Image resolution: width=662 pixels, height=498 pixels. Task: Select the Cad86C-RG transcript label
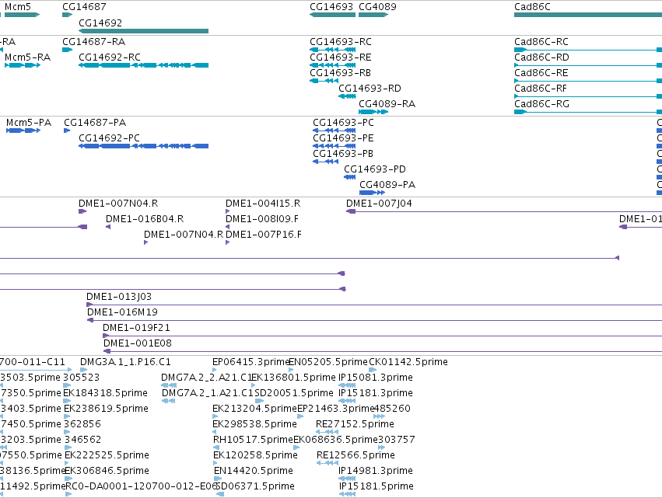click(541, 104)
